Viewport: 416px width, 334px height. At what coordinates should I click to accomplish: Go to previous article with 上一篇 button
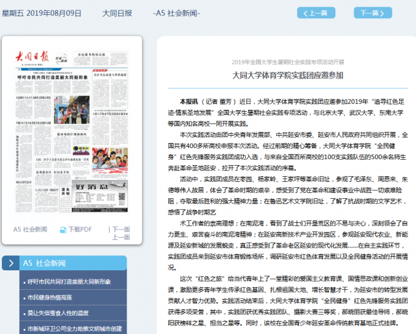pos(316,13)
